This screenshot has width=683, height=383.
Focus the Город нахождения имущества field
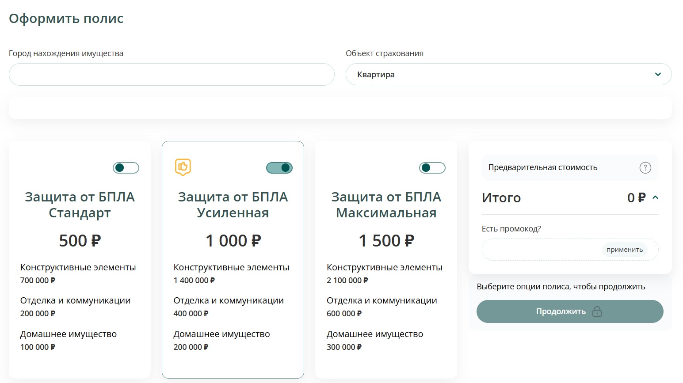[x=172, y=74]
